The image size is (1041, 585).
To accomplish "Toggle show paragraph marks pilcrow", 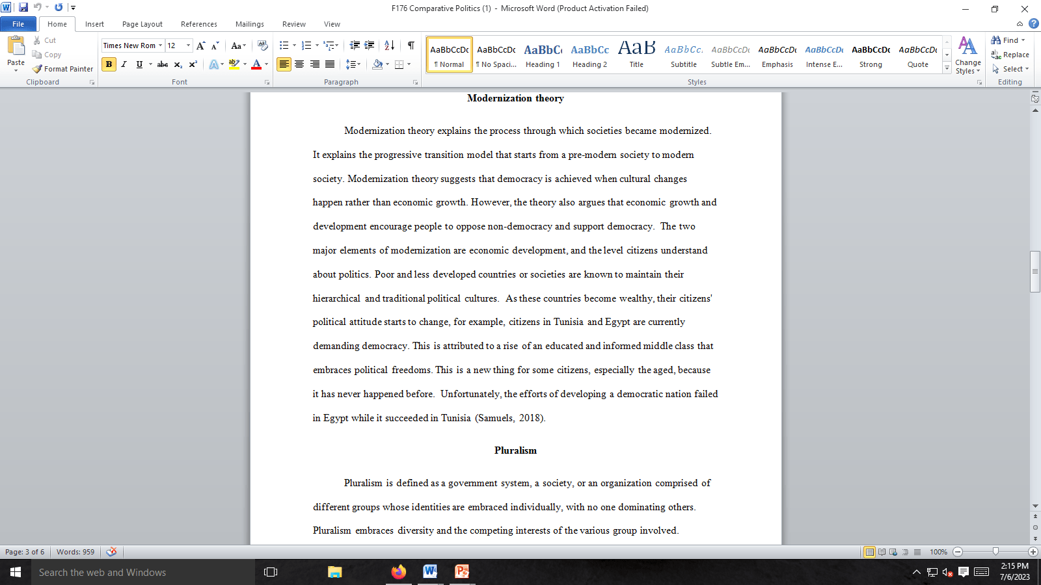I will (x=411, y=45).
